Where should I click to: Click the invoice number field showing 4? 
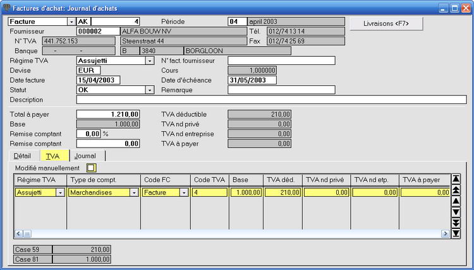coord(115,21)
